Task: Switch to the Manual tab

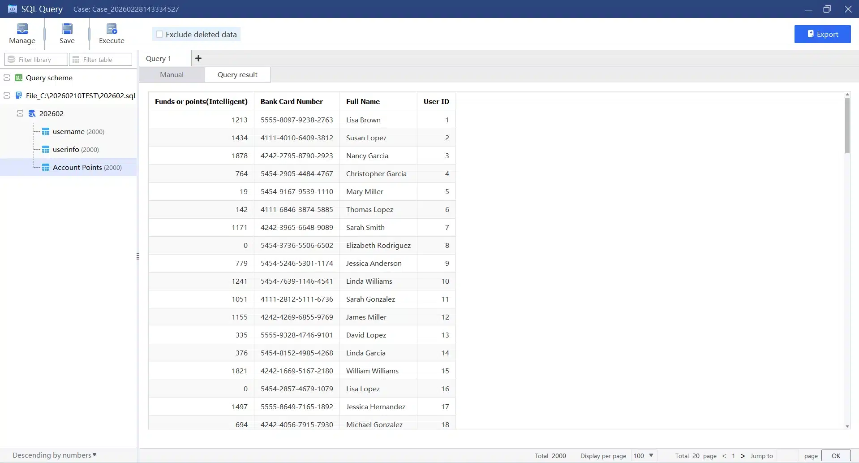Action: [171, 74]
